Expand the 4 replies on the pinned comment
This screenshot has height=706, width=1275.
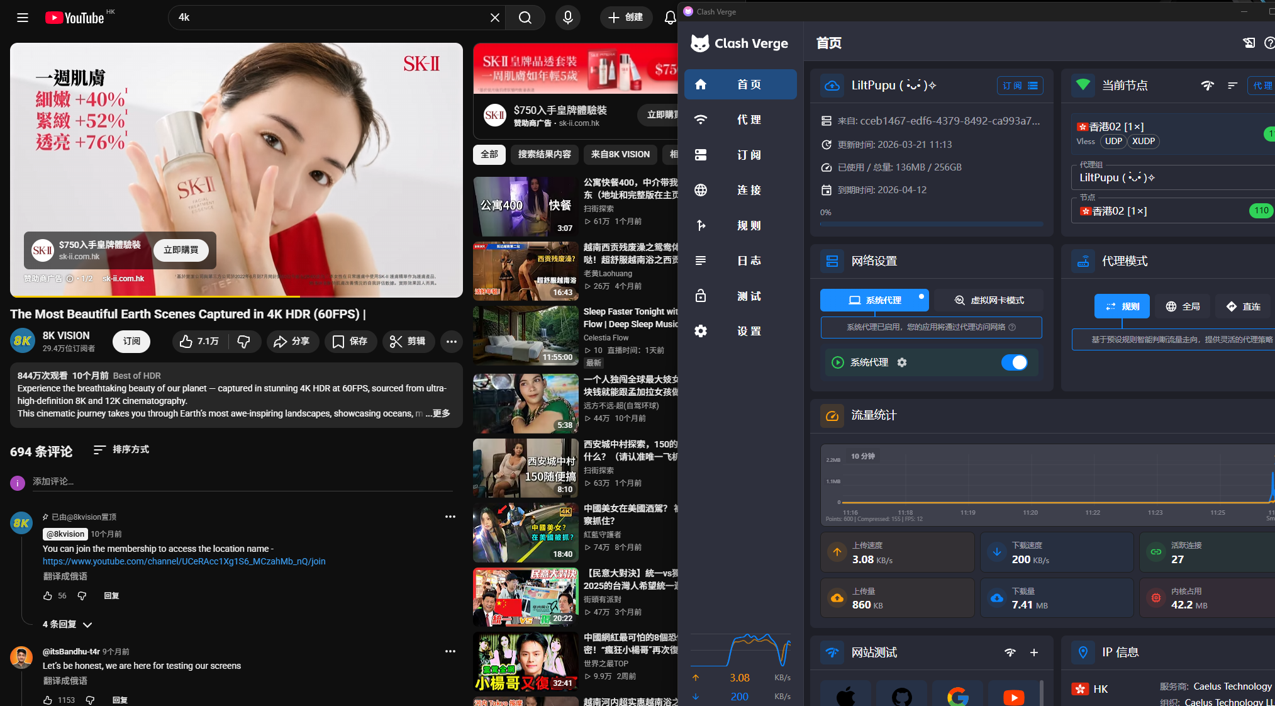[67, 624]
